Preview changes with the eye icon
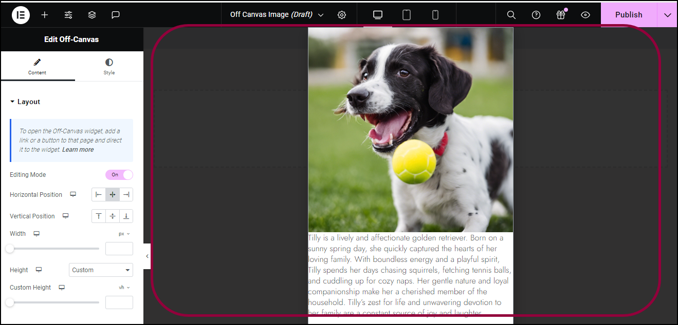Viewport: 678px width, 325px height. click(x=585, y=15)
